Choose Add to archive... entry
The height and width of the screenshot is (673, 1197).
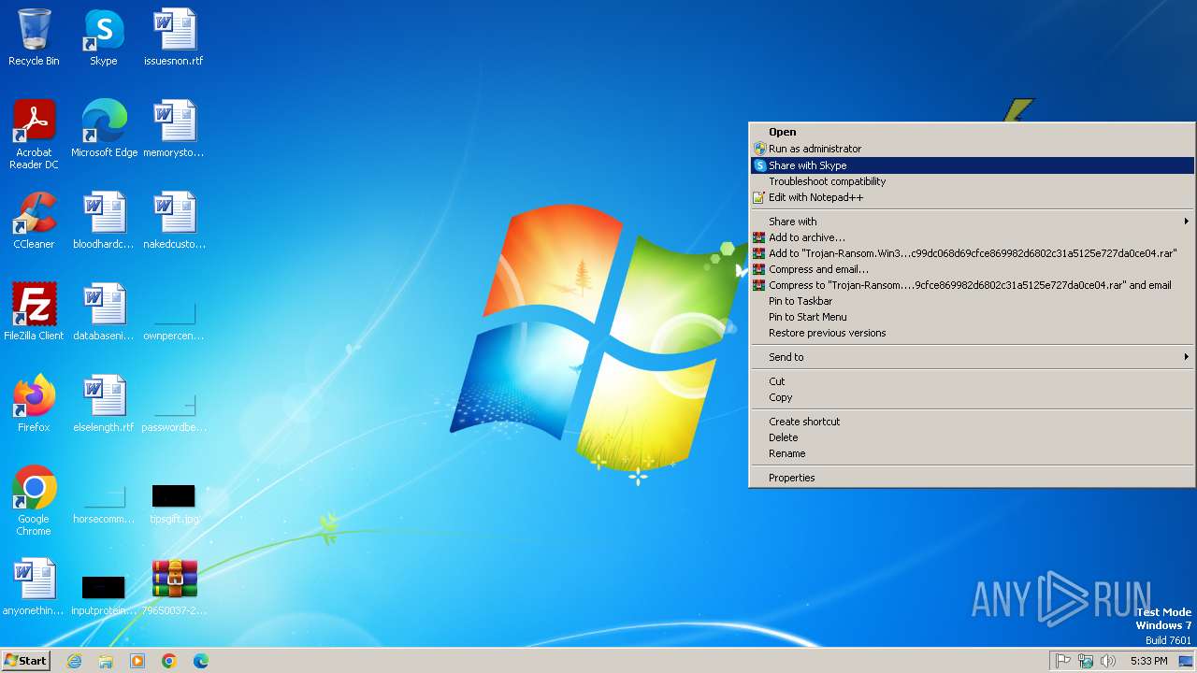pyautogui.click(x=972, y=237)
